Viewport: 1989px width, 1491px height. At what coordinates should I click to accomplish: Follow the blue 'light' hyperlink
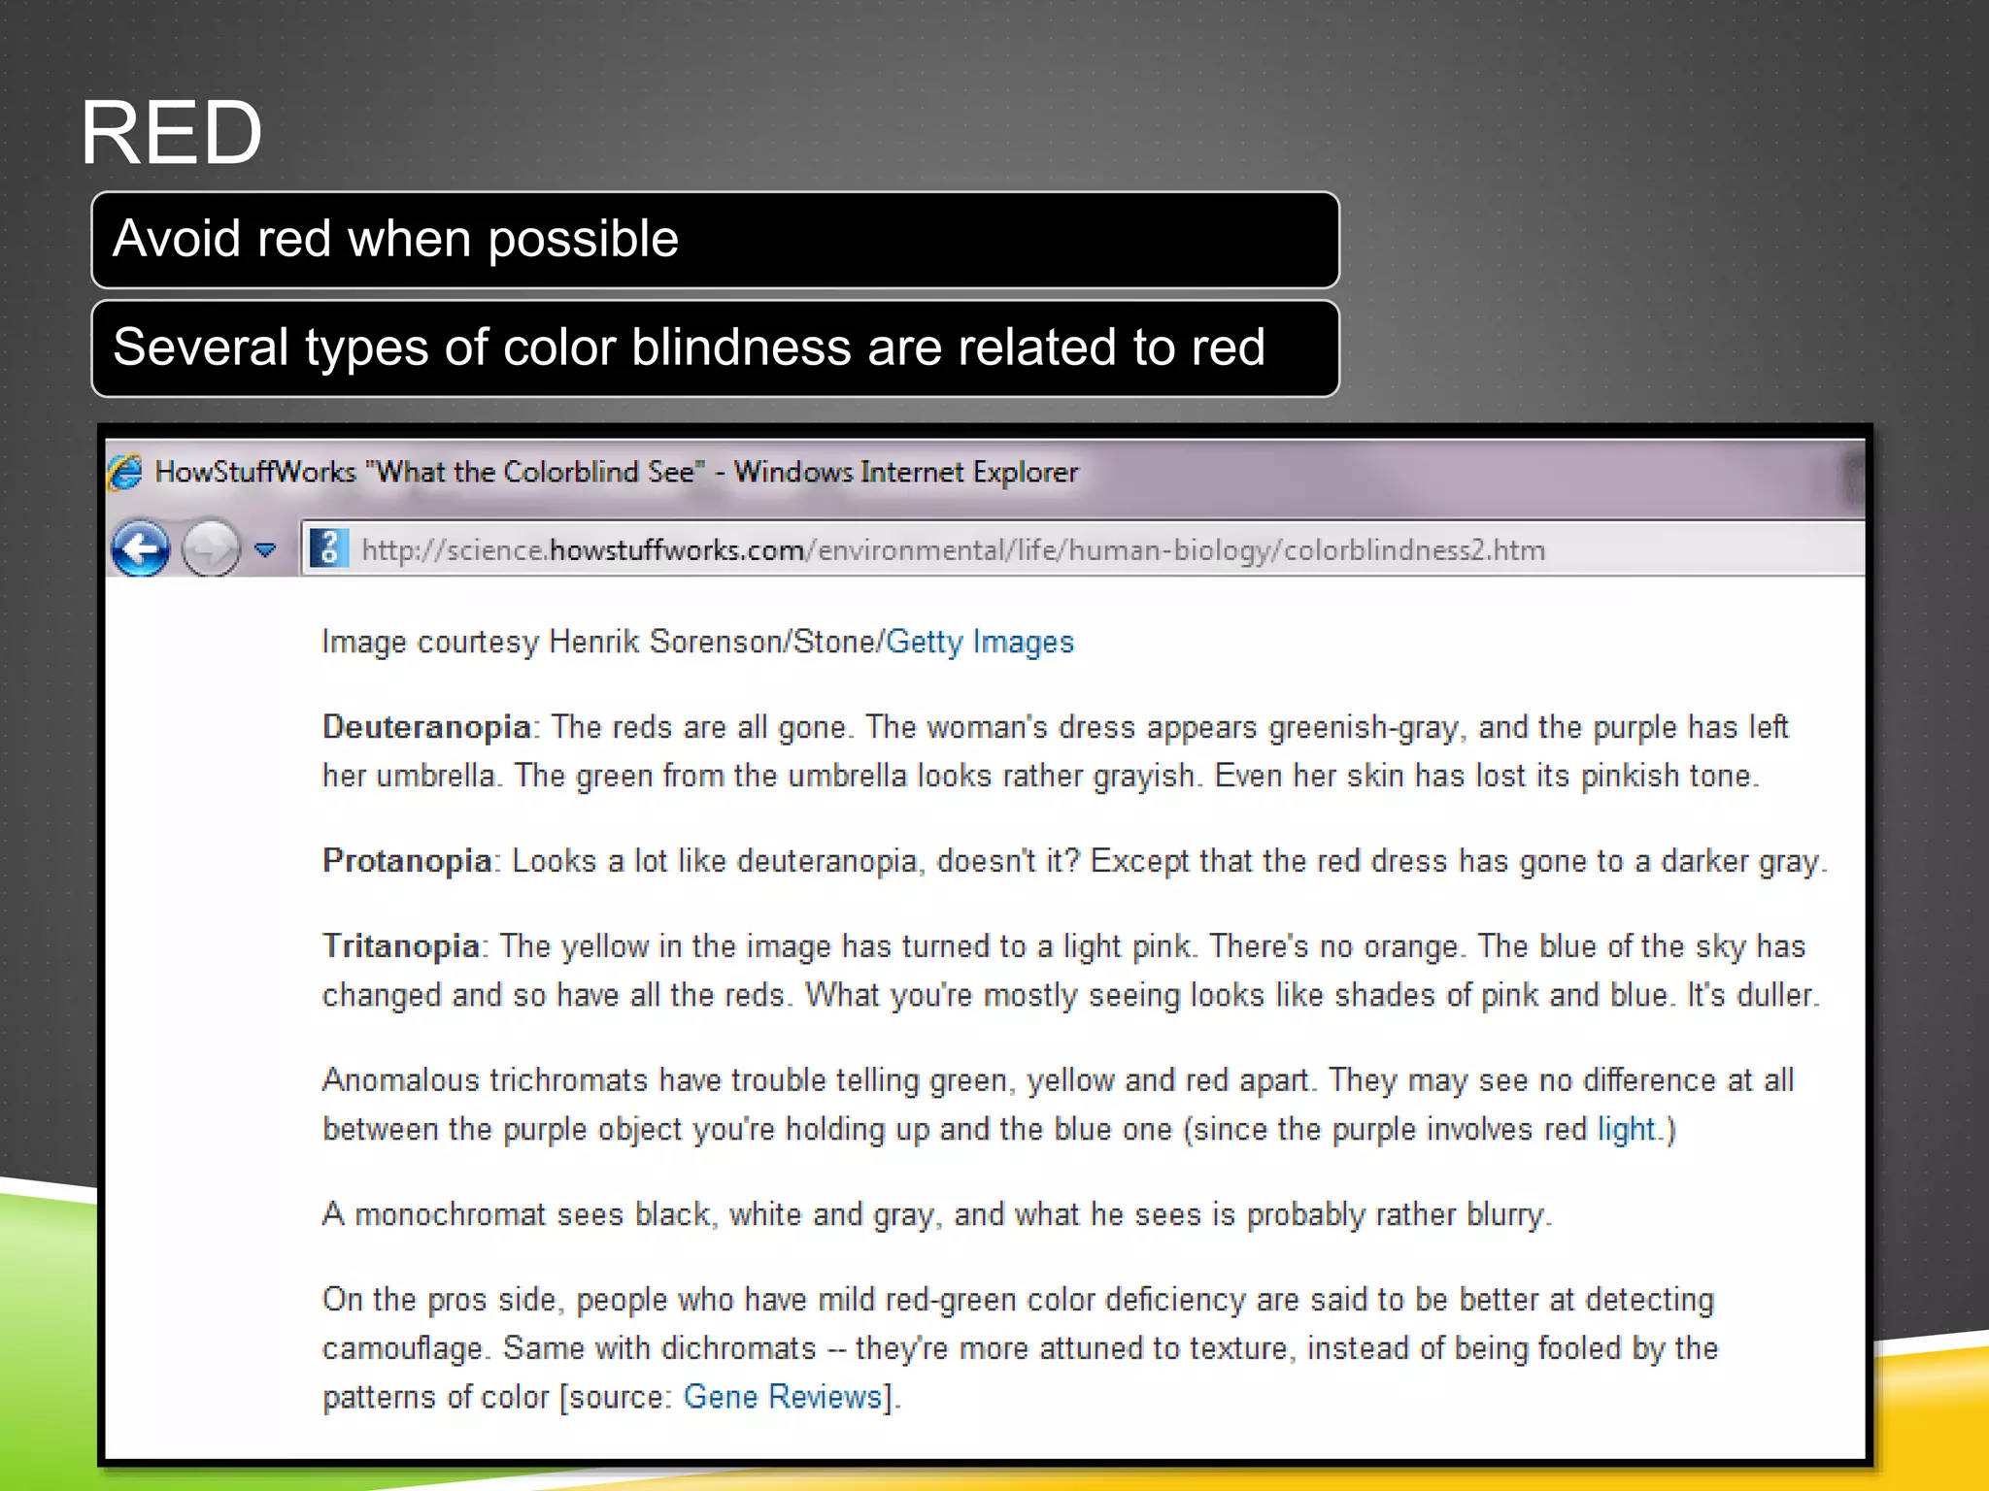tap(1626, 1129)
